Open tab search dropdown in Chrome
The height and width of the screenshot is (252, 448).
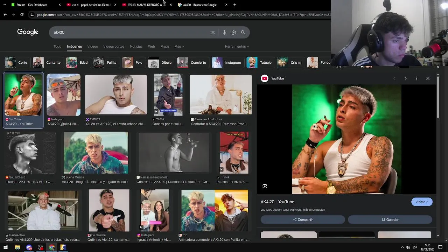(4, 5)
